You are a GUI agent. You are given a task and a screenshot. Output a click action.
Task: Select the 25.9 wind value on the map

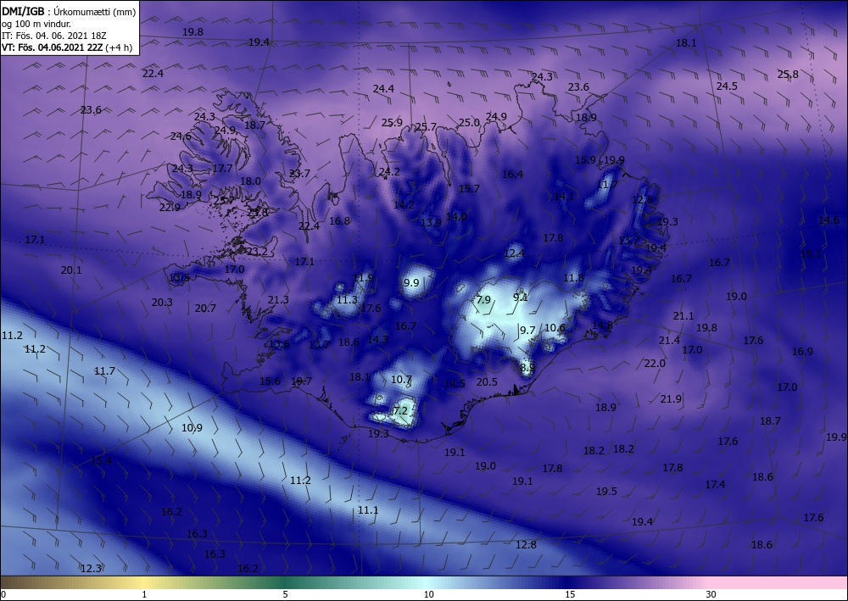392,123
